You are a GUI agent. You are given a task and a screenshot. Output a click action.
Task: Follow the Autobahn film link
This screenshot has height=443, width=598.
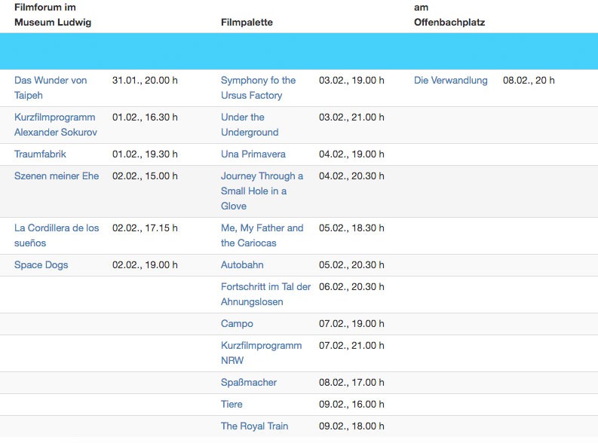pos(242,265)
